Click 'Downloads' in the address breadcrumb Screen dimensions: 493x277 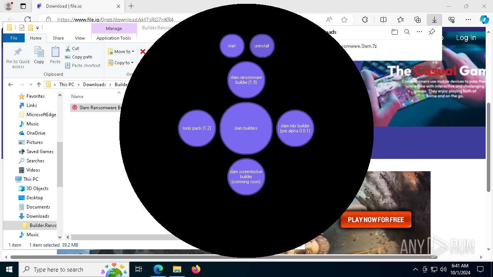(x=94, y=85)
